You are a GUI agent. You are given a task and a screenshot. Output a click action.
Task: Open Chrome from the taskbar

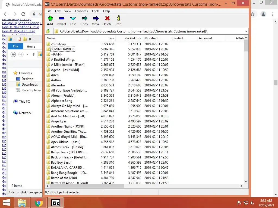pos(39,203)
